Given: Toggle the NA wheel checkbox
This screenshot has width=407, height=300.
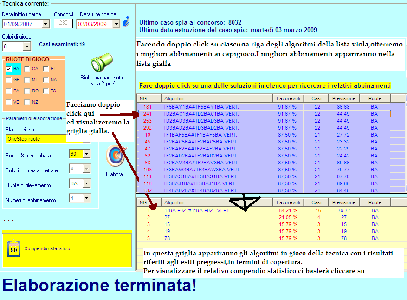Looking at the screenshot, I should [x=45, y=80].
